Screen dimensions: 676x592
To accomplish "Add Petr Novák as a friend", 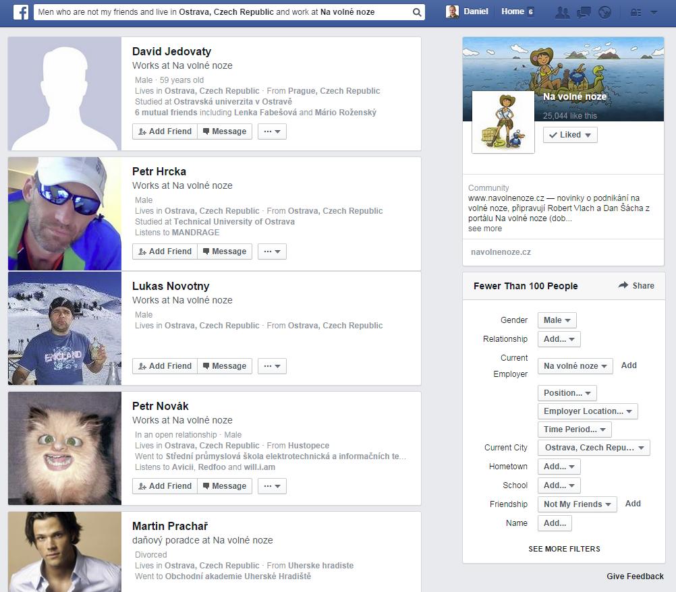I will pos(165,486).
